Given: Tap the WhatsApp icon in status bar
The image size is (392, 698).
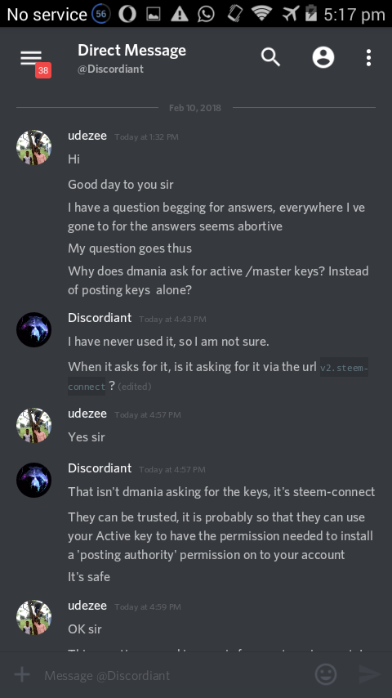Looking at the screenshot, I should point(206,14).
